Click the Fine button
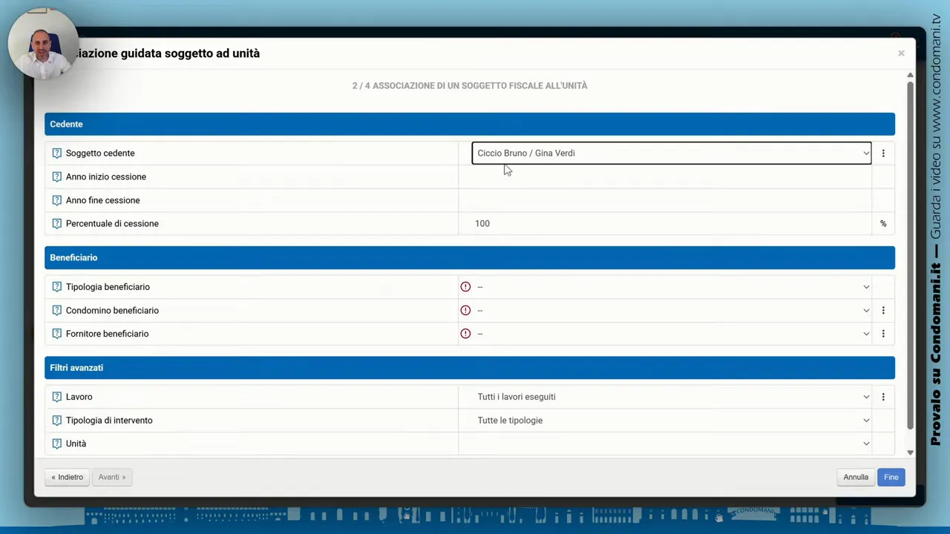The height and width of the screenshot is (534, 950). pos(891,477)
